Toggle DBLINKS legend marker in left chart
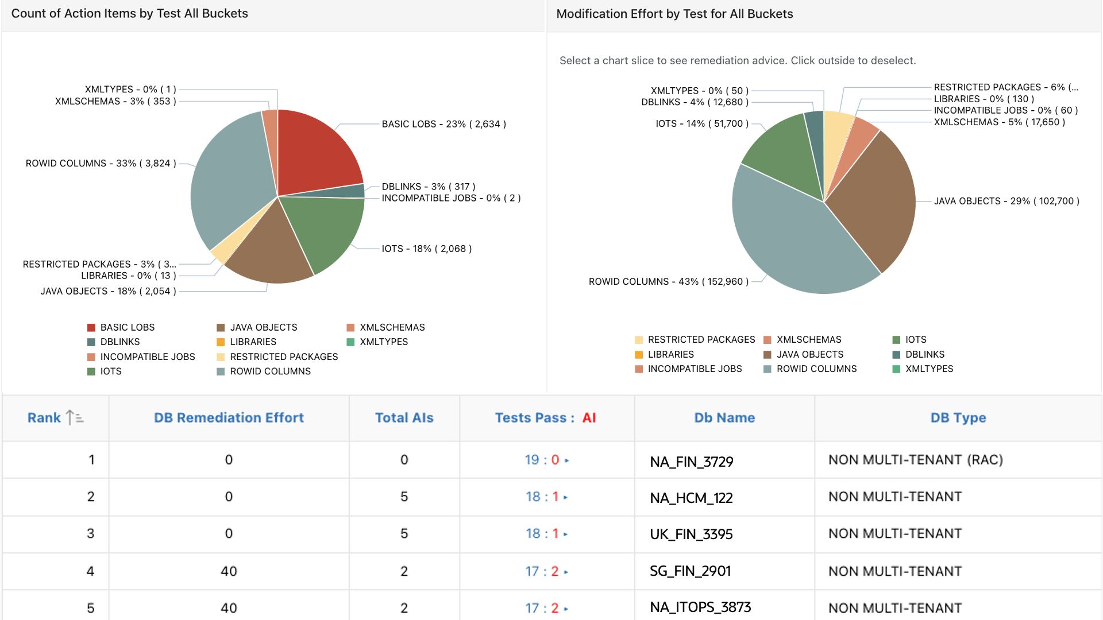The image size is (1103, 620). 91,342
